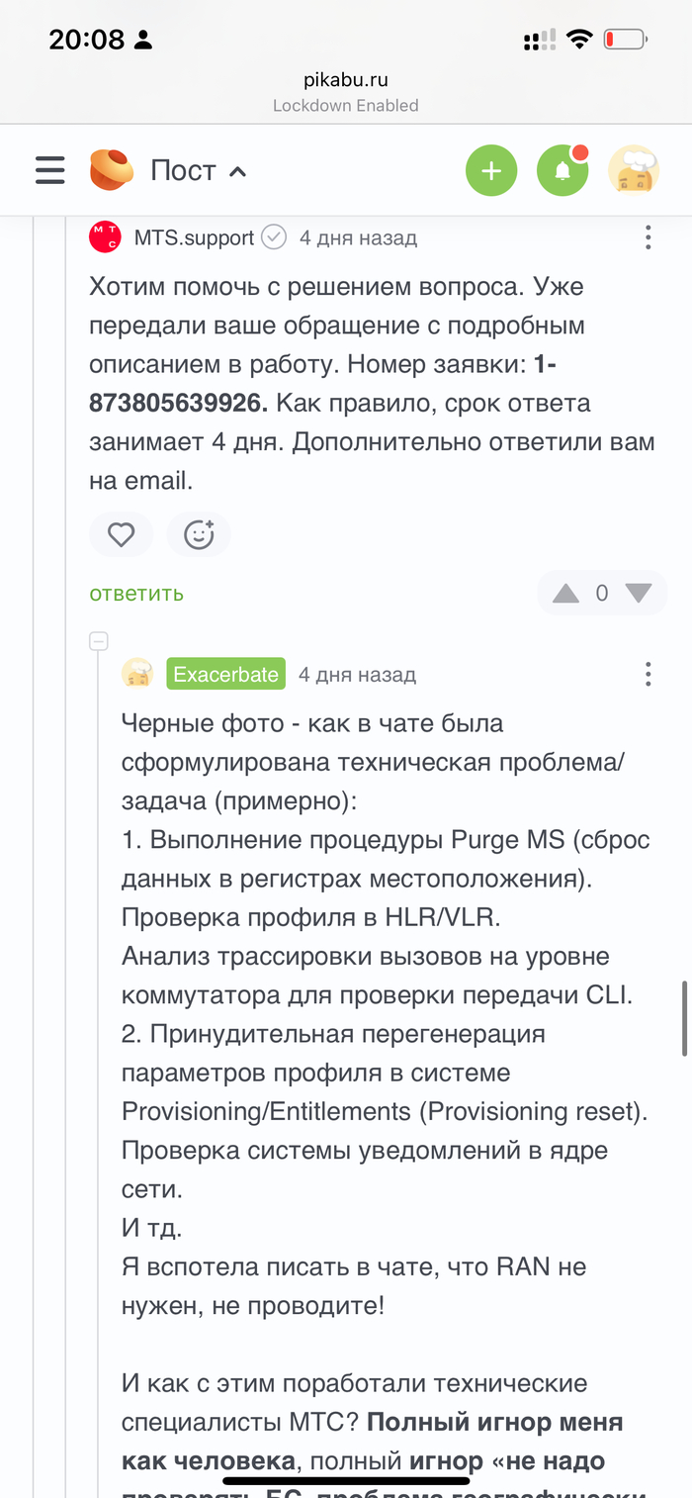
Task: Upvote the MTS.support comment
Action: point(565,594)
